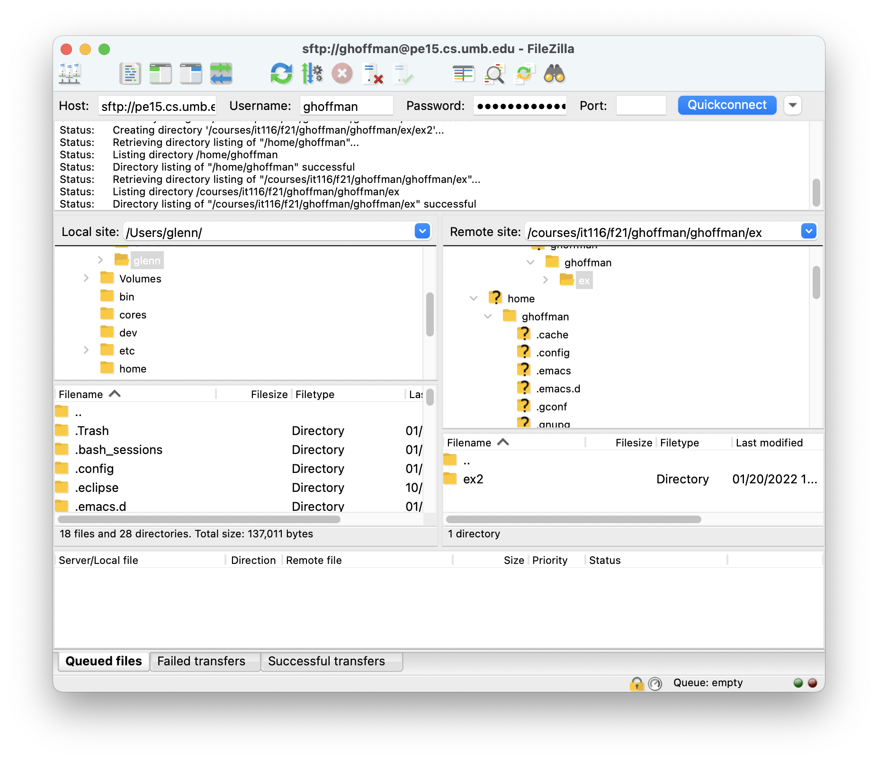Switch to the Queued files tab
This screenshot has height=762, width=878.
[x=104, y=661]
